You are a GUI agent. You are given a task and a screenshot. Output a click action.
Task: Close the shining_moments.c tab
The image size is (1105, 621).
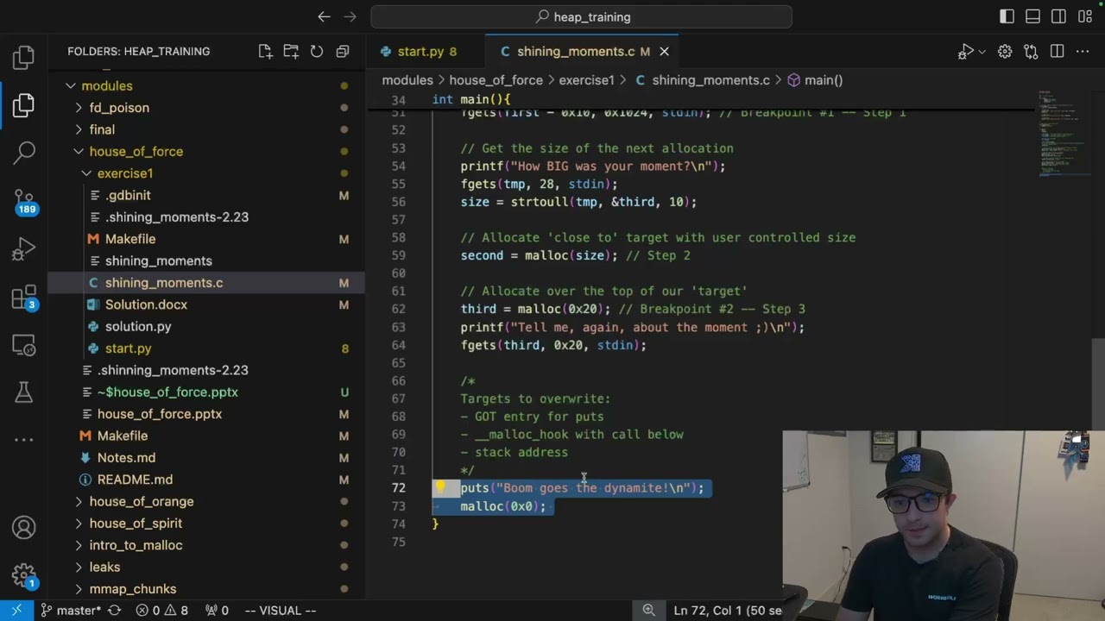664,52
